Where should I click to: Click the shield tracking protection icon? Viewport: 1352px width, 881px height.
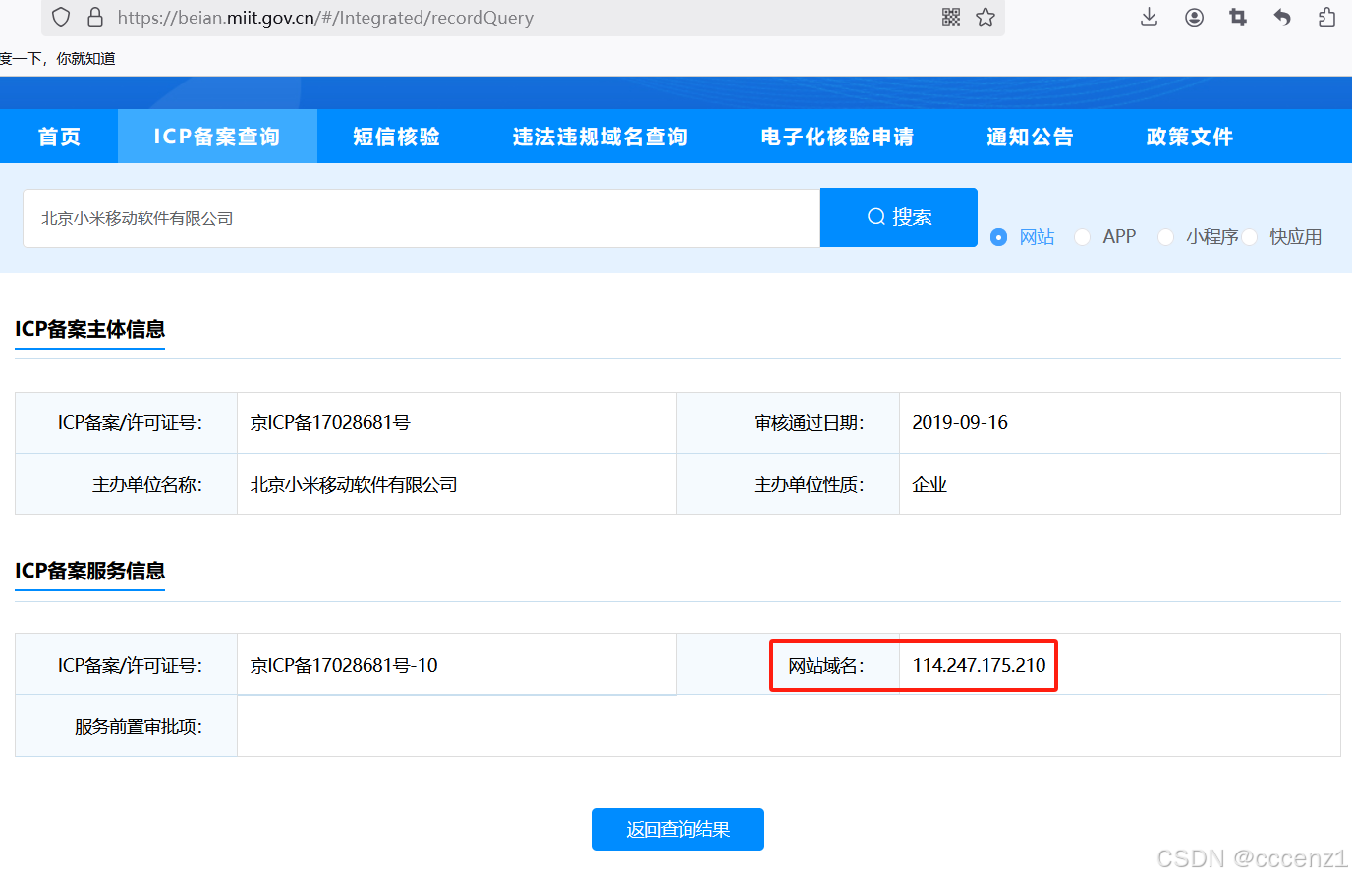61,17
